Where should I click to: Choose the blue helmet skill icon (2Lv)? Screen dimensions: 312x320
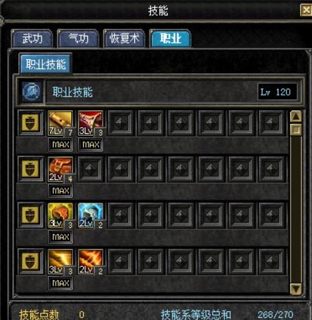(x=91, y=216)
